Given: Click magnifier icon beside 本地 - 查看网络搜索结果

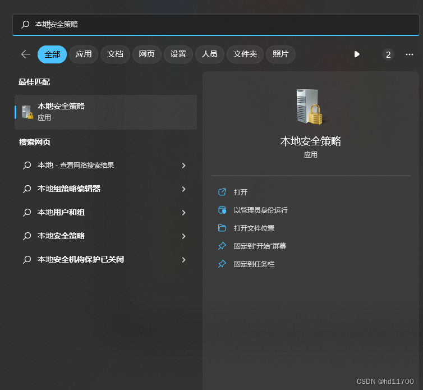Looking at the screenshot, I should (x=27, y=165).
